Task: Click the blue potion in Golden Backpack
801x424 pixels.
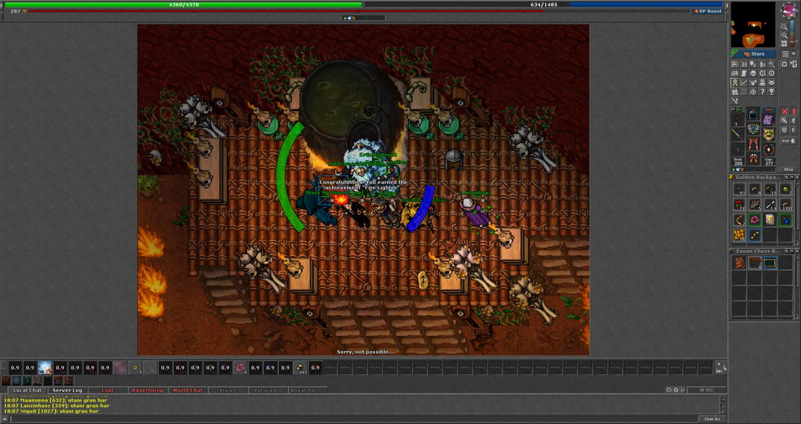Action: click(x=786, y=219)
